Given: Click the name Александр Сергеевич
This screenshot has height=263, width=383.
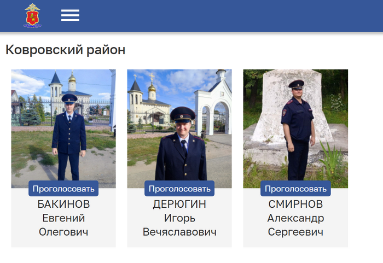Looking at the screenshot, I should coord(295,225).
